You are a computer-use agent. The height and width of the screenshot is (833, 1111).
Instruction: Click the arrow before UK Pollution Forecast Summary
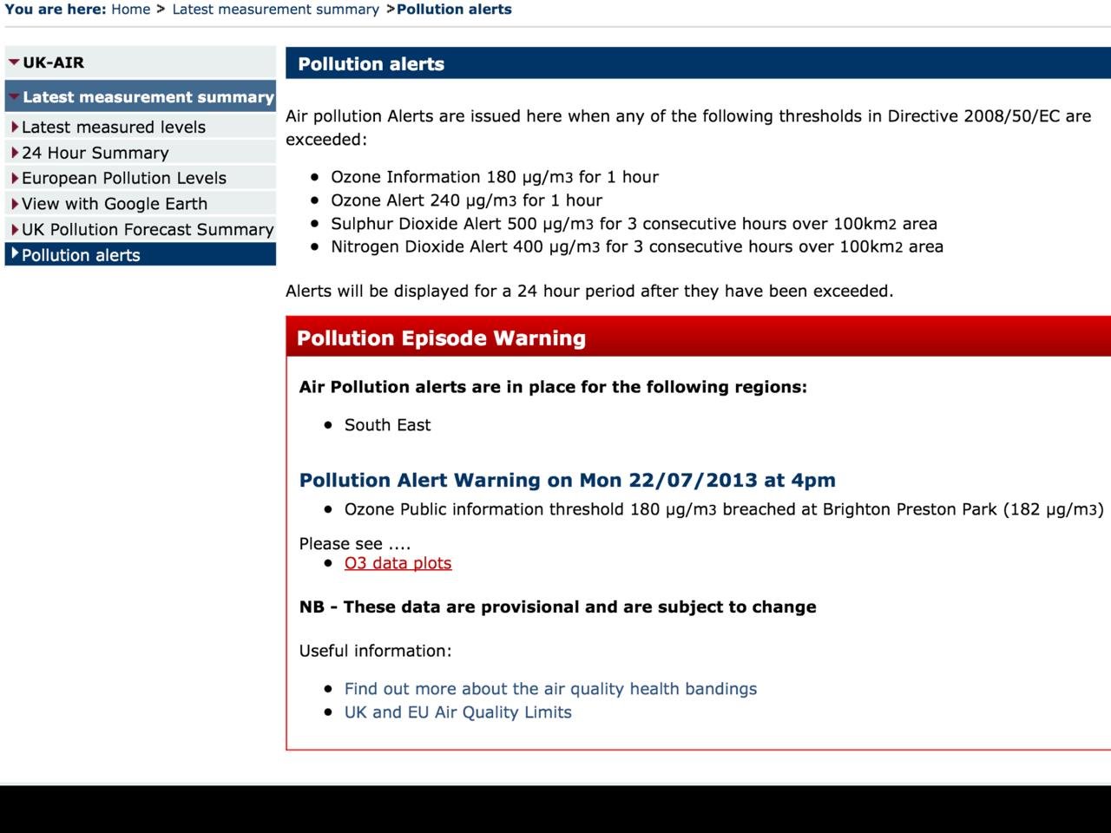[15, 229]
